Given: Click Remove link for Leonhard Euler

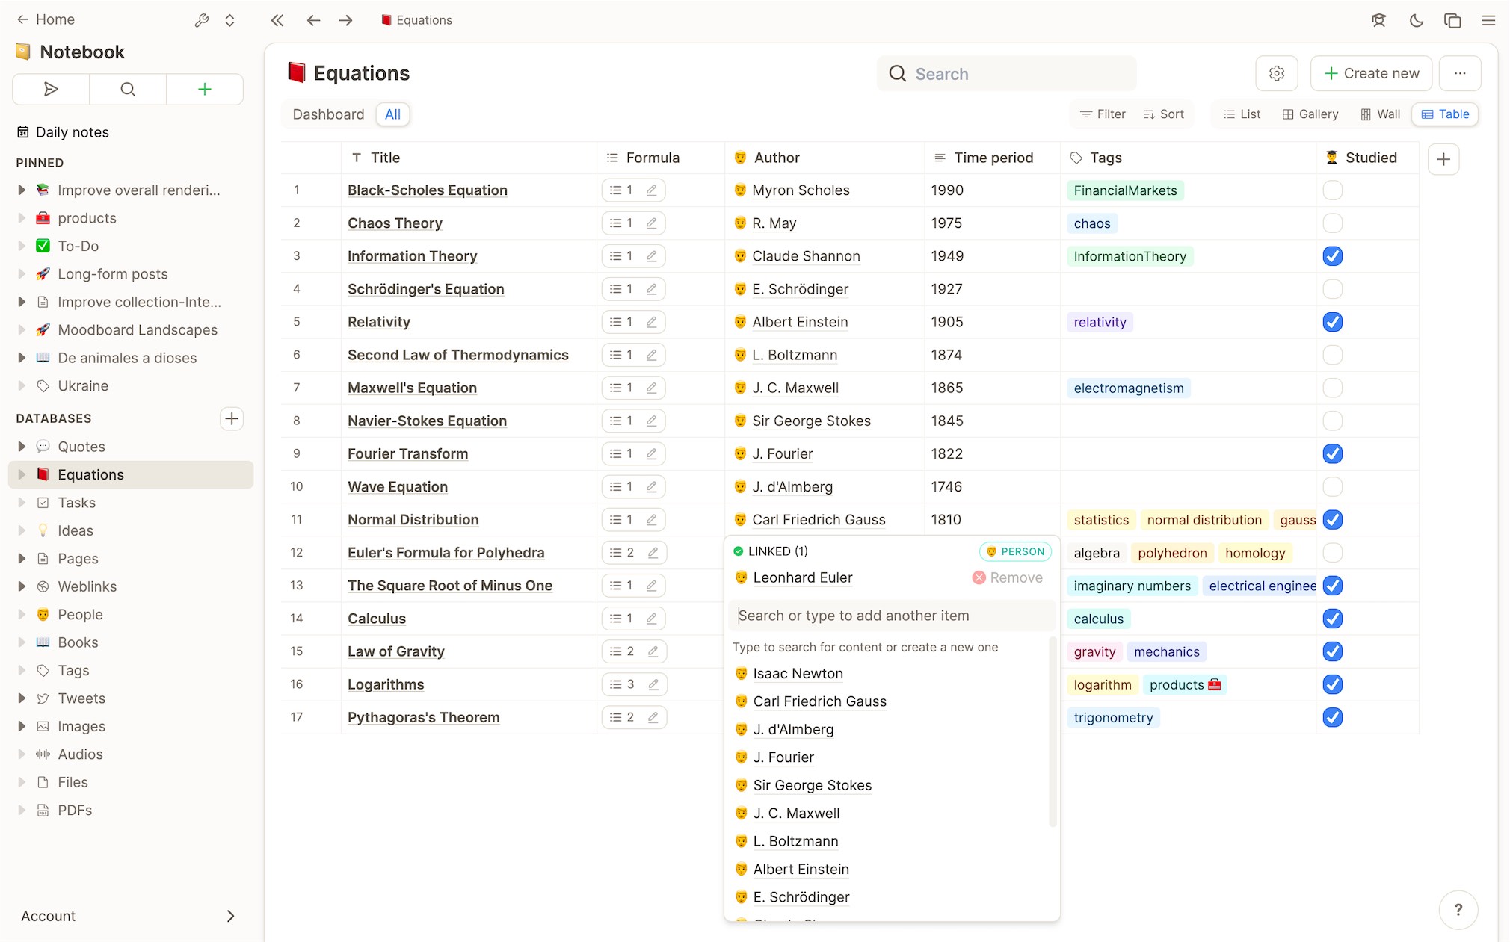Looking at the screenshot, I should (1008, 577).
